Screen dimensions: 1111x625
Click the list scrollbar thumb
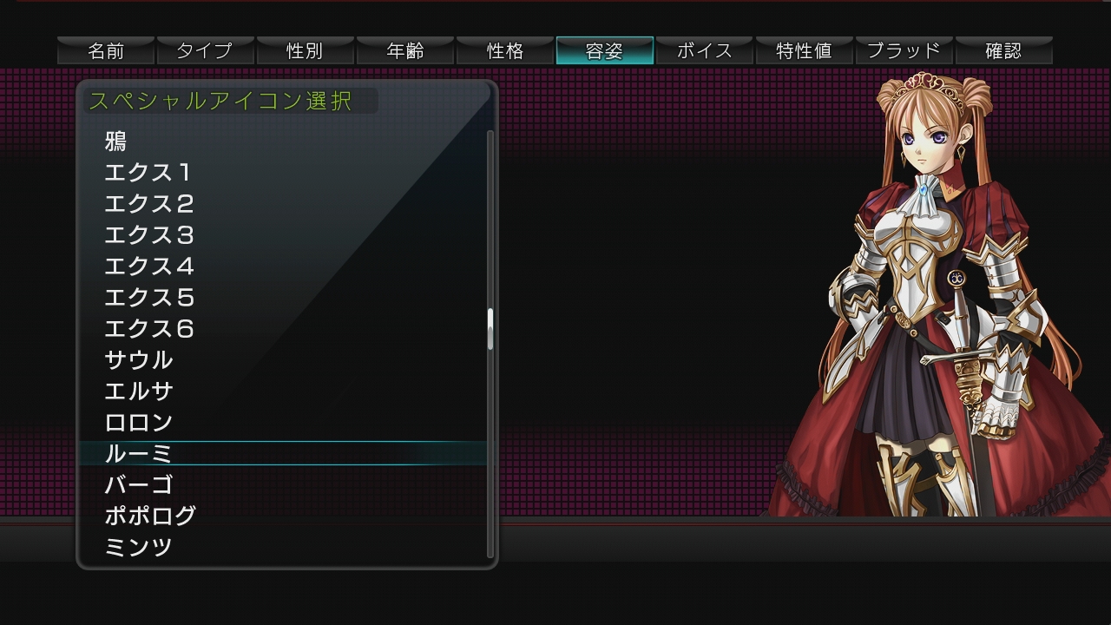490,329
